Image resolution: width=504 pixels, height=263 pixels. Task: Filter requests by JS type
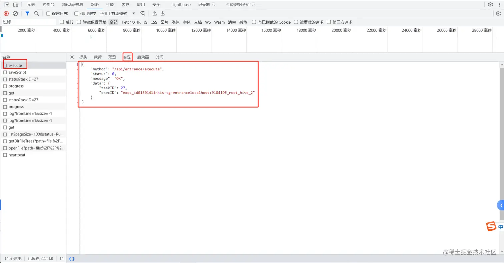[146, 22]
